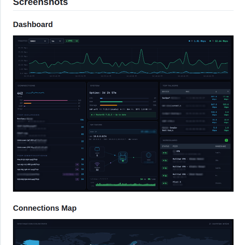Click the wired devices icon in Network panel

[x=97, y=149]
